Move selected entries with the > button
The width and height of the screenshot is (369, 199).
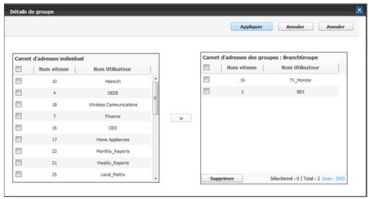click(181, 118)
